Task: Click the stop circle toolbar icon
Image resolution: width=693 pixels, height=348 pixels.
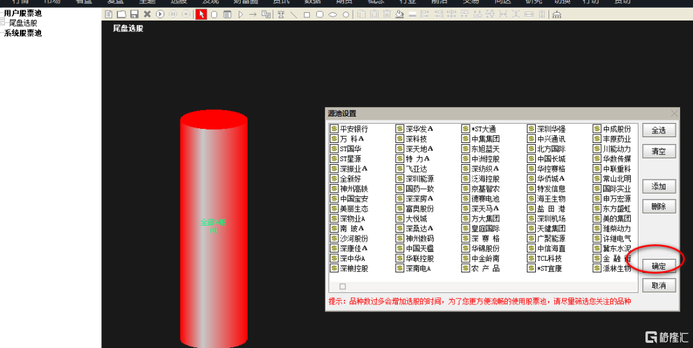Action: 186,14
